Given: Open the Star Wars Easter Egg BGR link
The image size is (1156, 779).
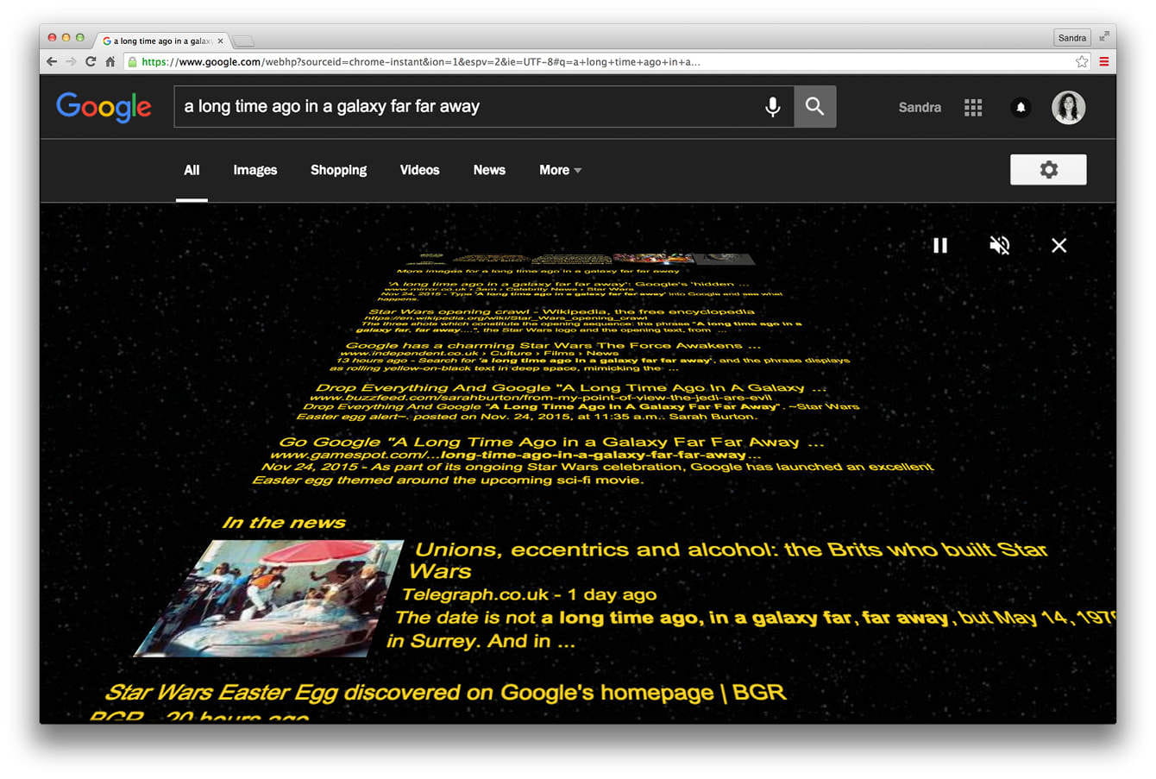Looking at the screenshot, I should [x=444, y=693].
